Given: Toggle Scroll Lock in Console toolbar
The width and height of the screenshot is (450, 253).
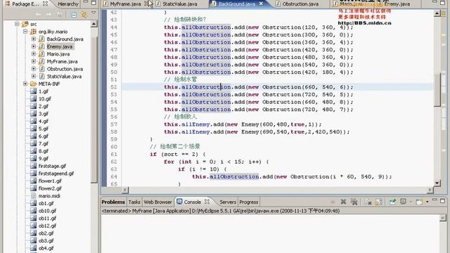Looking at the screenshot, I should coord(378,202).
